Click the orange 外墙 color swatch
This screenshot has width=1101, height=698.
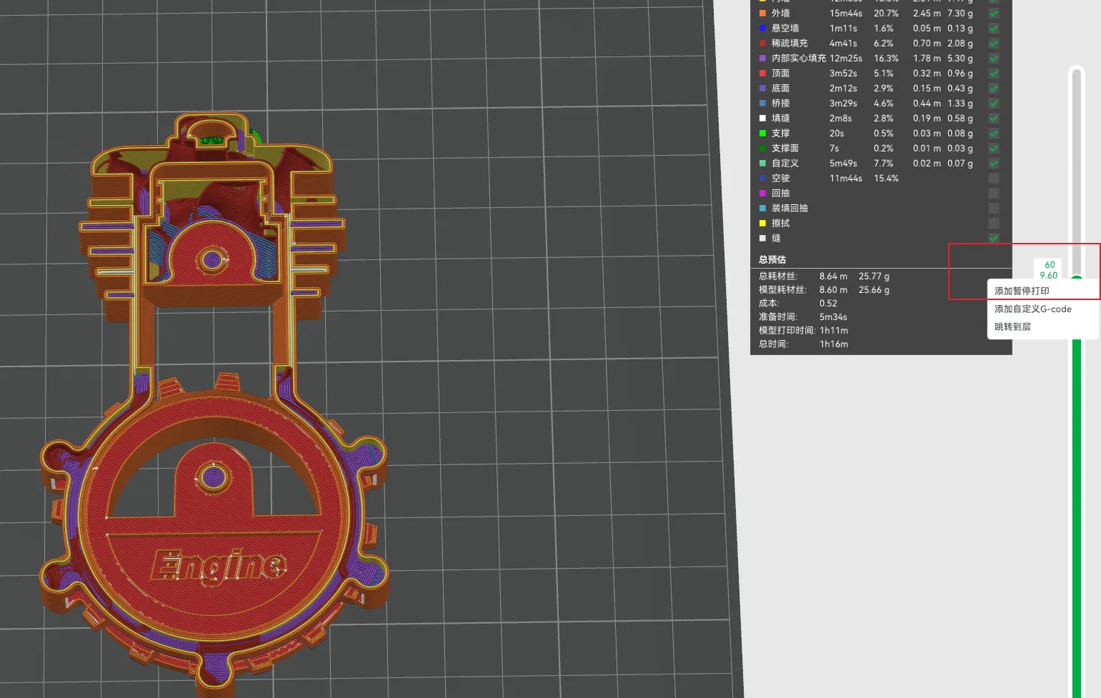coord(763,13)
